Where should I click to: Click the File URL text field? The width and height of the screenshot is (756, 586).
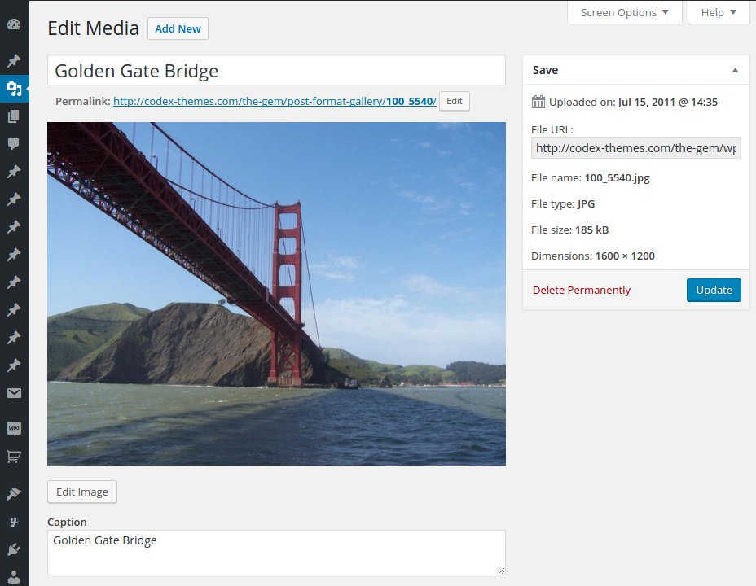(635, 148)
